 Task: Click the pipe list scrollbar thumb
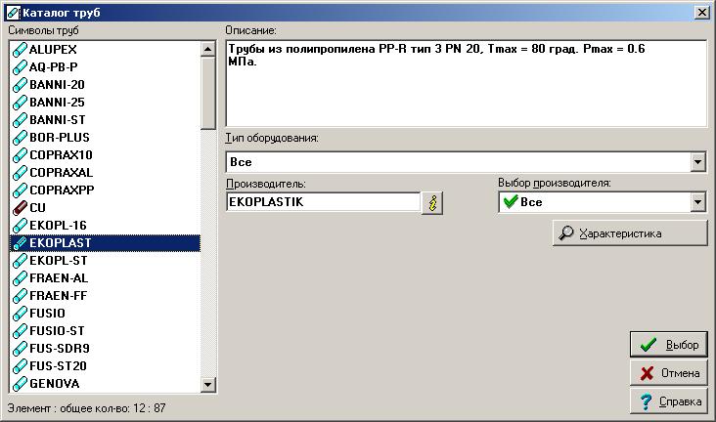coord(207,93)
